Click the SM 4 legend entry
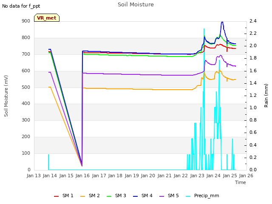This screenshot has height=204, width=272. (x=143, y=195)
